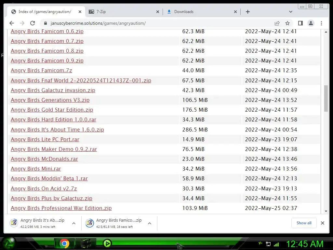The width and height of the screenshot is (333, 250).
Task: Open Chrome's three-dot menu
Action: coord(321,23)
